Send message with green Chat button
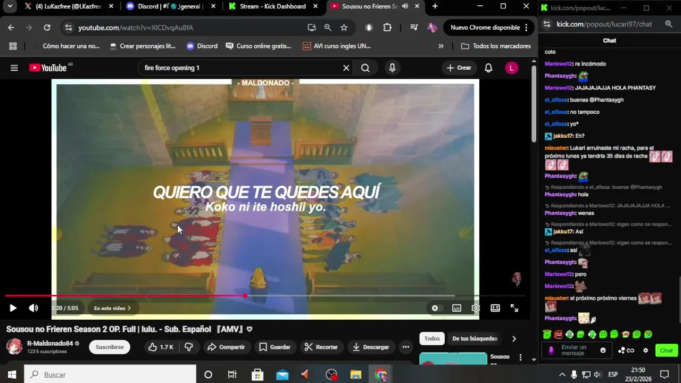 (x=667, y=350)
